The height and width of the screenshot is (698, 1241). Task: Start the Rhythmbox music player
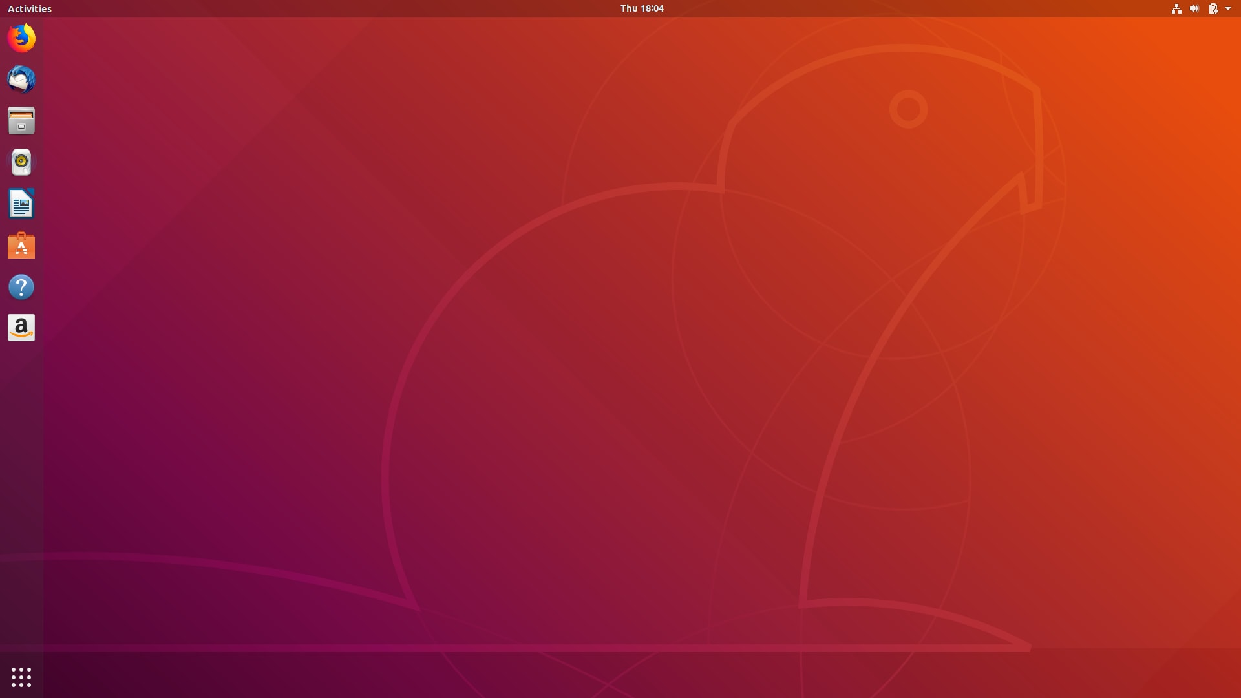click(21, 162)
